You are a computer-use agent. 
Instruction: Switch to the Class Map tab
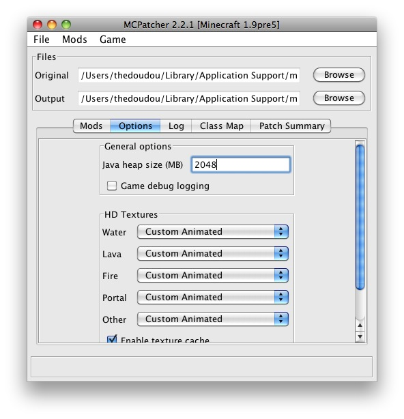click(x=221, y=126)
